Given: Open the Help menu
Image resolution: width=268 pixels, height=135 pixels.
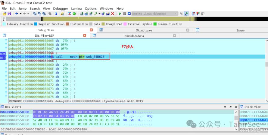Looking at the screenshot, I should 120,8.
